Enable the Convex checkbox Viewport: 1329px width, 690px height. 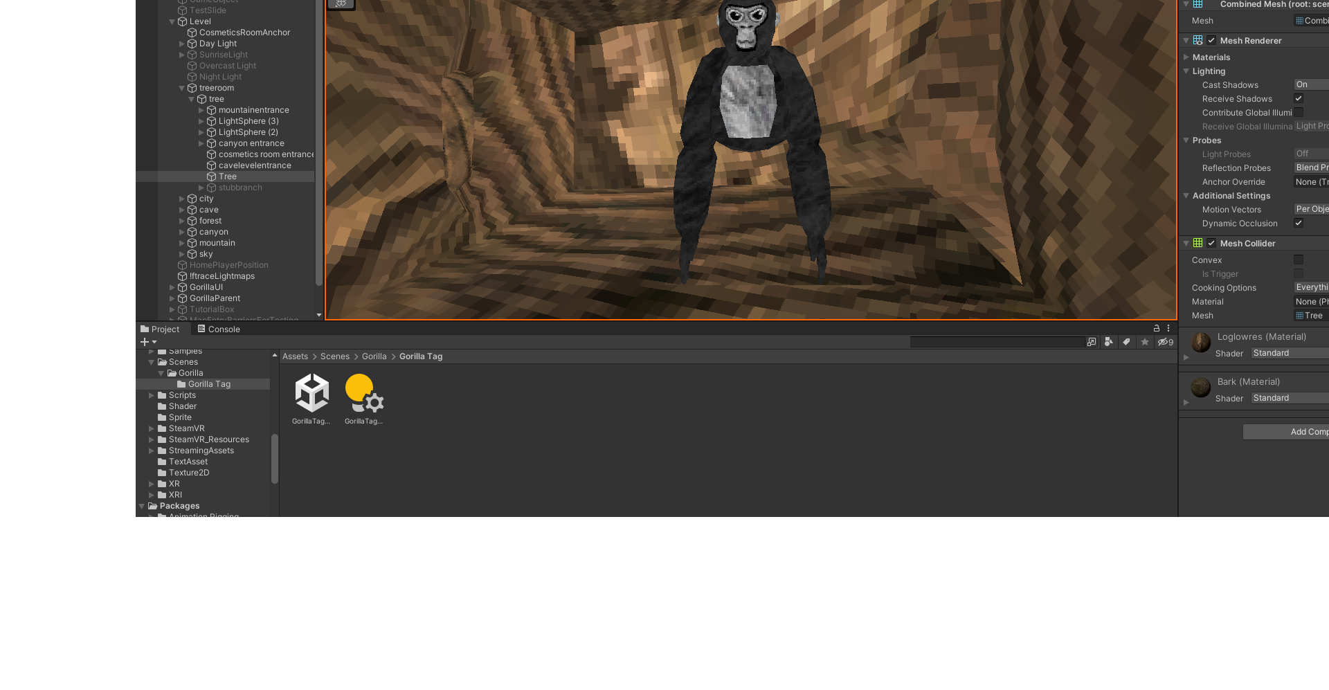(1299, 260)
